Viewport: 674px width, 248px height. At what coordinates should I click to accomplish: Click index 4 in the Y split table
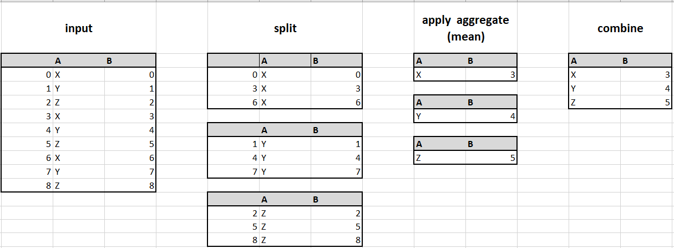255,158
